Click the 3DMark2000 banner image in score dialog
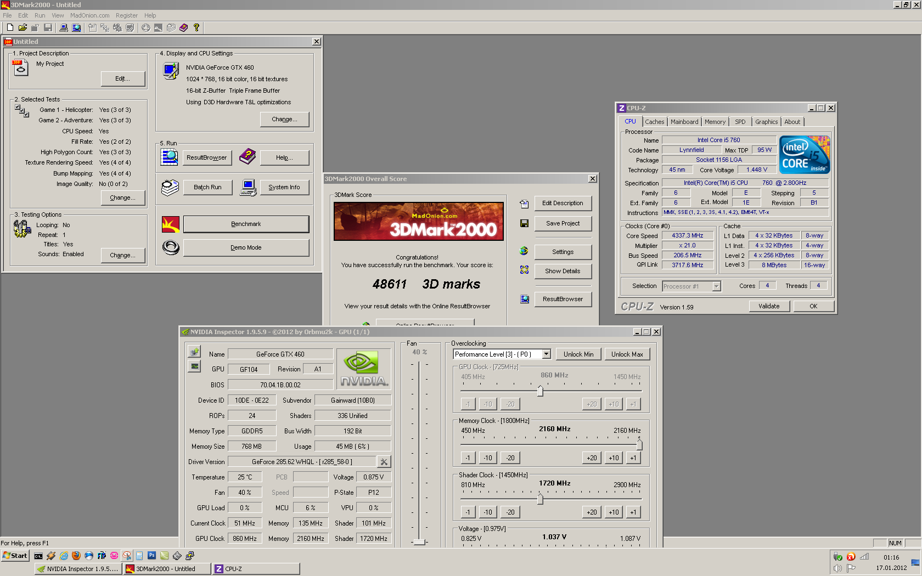The image size is (922, 576). click(x=419, y=221)
